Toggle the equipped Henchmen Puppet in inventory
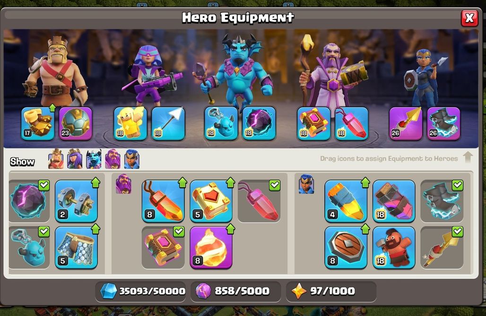 pos(29,248)
